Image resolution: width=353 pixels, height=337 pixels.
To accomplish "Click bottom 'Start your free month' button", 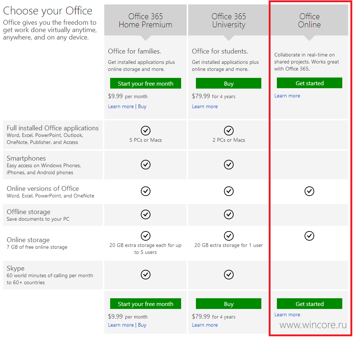I will [146, 304].
